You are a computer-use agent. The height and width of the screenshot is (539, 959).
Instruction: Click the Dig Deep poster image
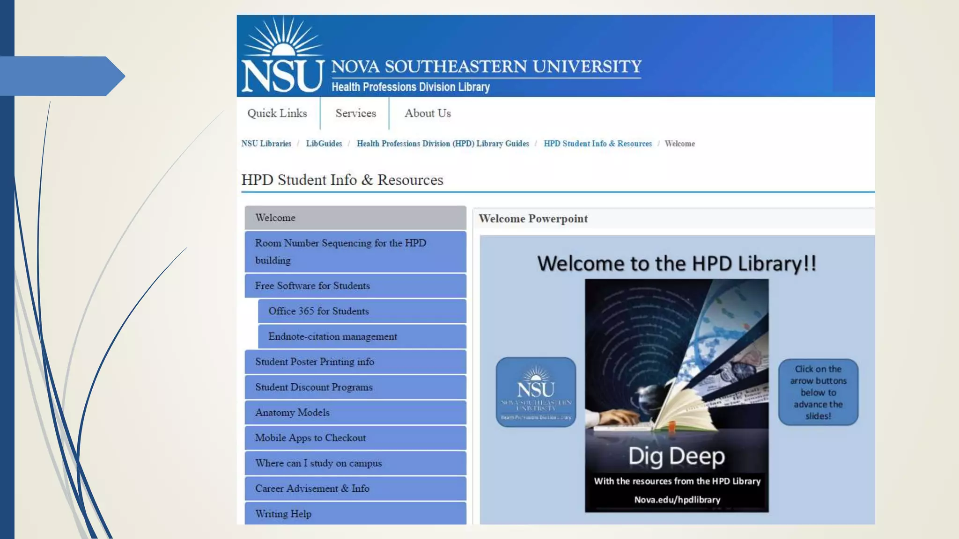pyautogui.click(x=676, y=395)
